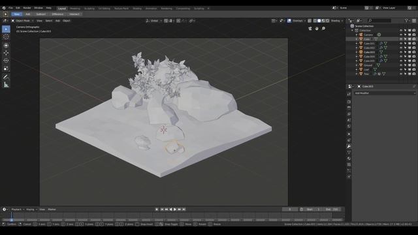Toggle visibility eye for Cube.001
This screenshot has width=418, height=235.
tap(401, 44)
